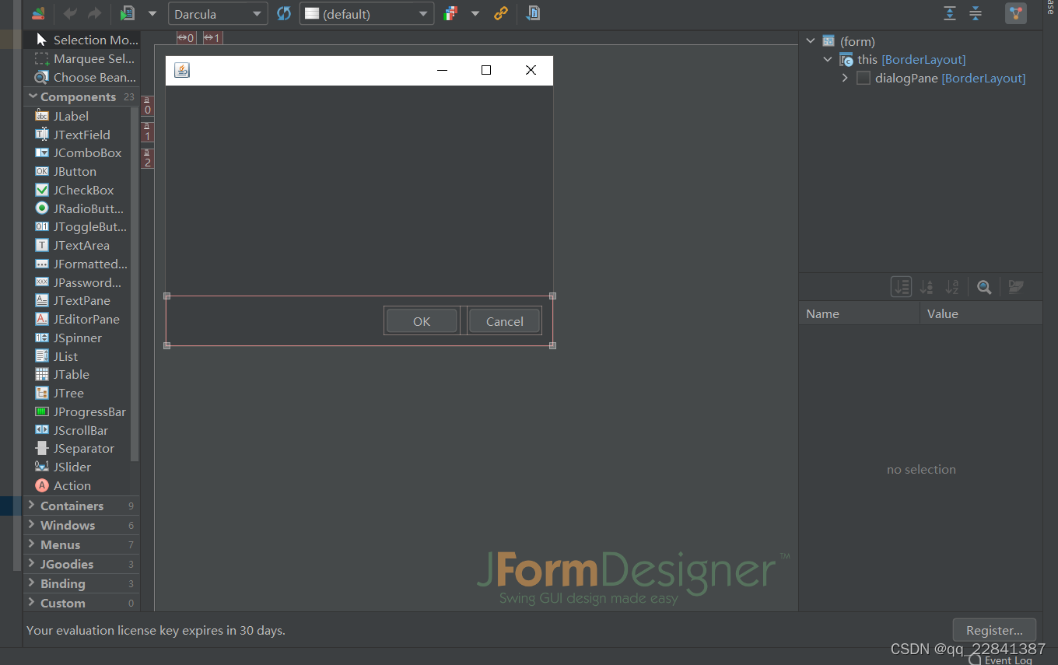Click the search icon in properties toolbar
The image size is (1058, 665).
pos(983,286)
